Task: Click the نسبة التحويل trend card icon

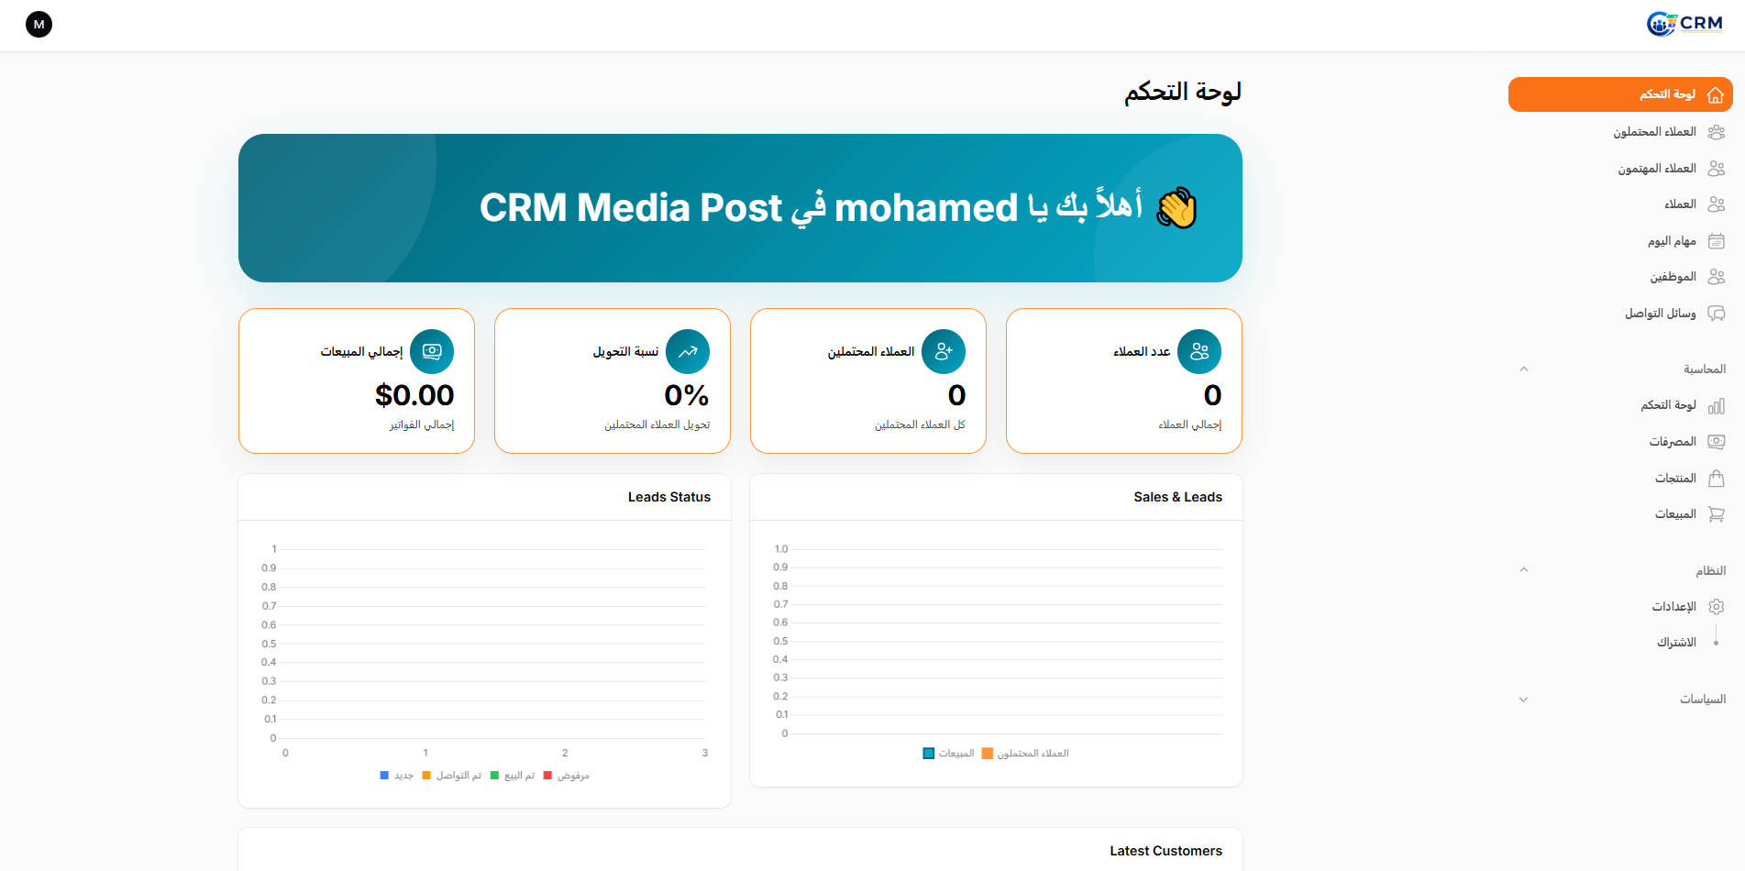Action: coord(688,351)
